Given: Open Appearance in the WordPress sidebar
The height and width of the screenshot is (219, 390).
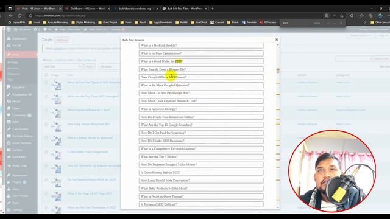Looking at the screenshot, I should 19,175.
